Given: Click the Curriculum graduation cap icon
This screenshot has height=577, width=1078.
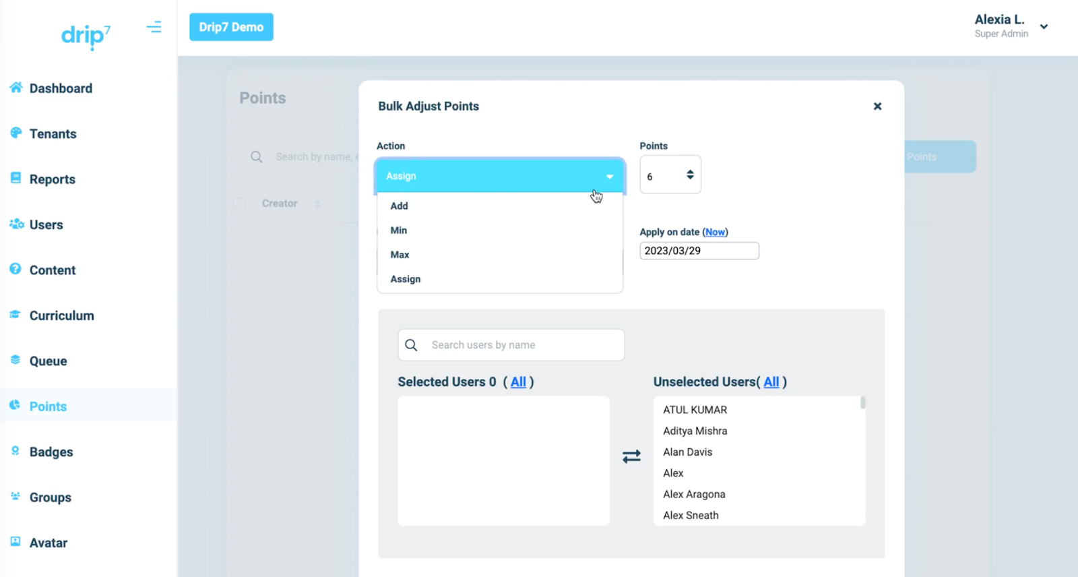Looking at the screenshot, I should (x=15, y=314).
